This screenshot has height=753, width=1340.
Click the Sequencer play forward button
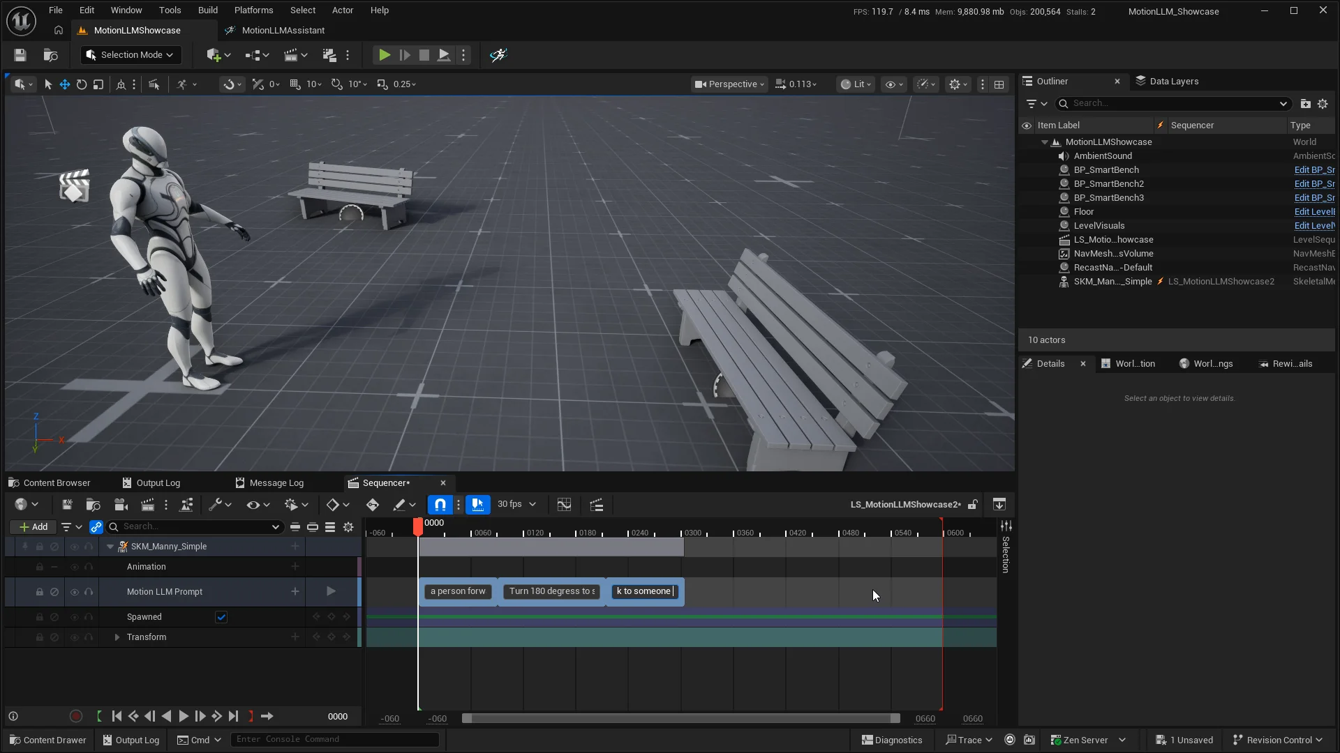(x=183, y=716)
